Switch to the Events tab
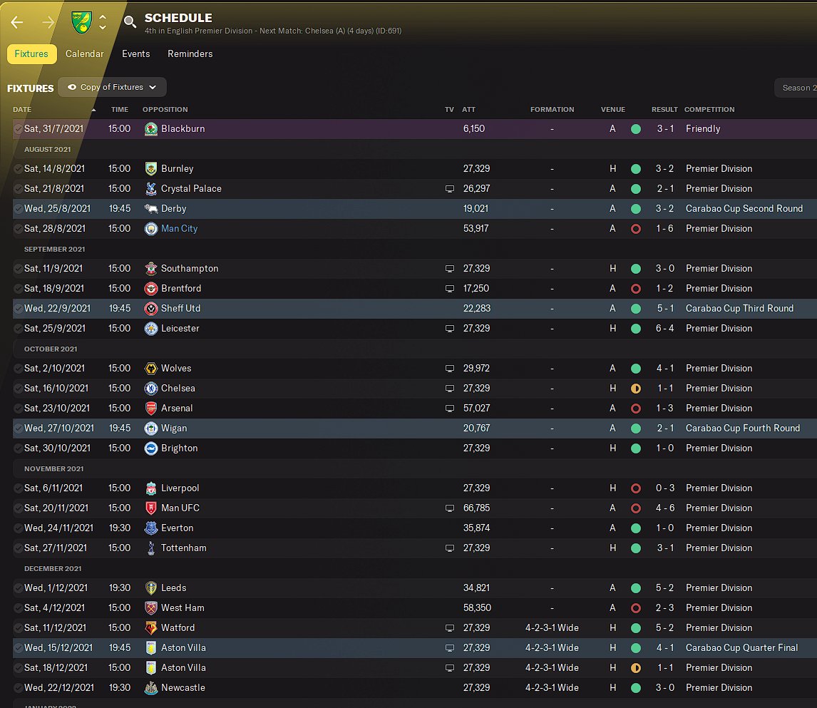The image size is (817, 708). 135,53
